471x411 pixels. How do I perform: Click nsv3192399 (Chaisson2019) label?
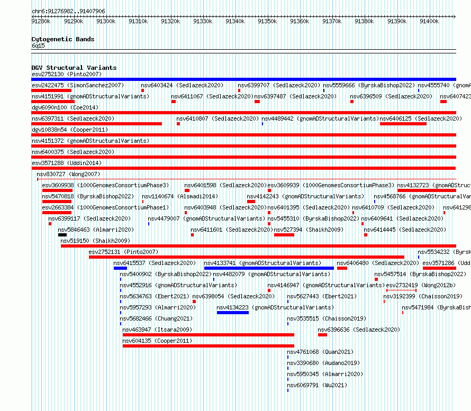pyautogui.click(x=423, y=296)
